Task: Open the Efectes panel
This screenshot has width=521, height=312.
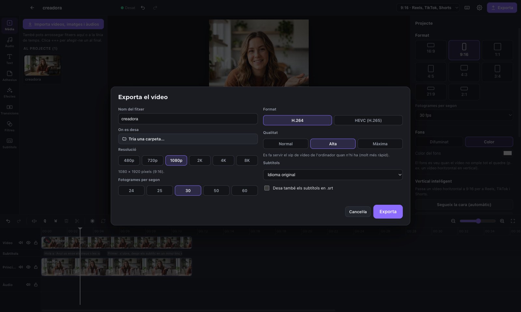Action: coord(9,92)
